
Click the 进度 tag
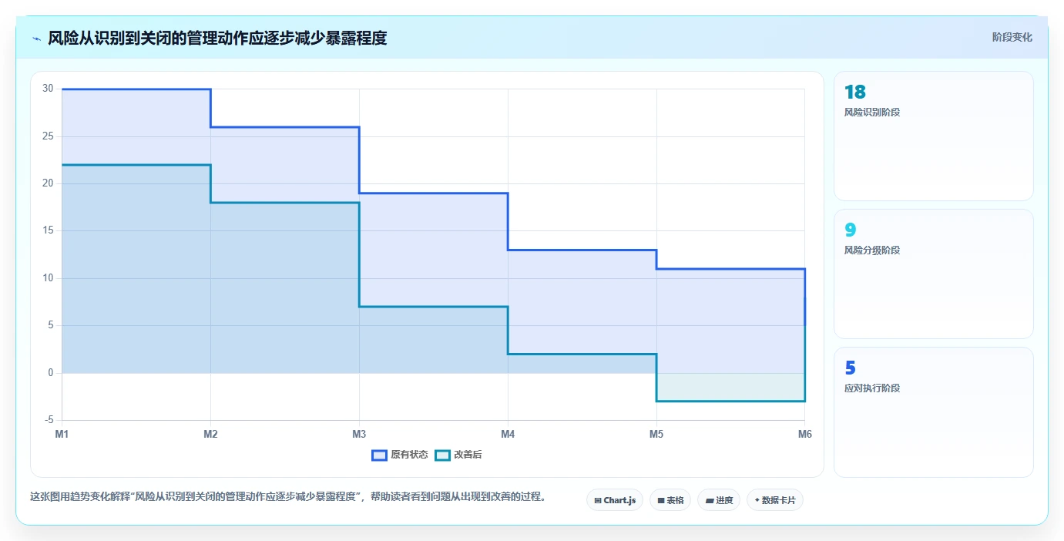[x=719, y=500]
